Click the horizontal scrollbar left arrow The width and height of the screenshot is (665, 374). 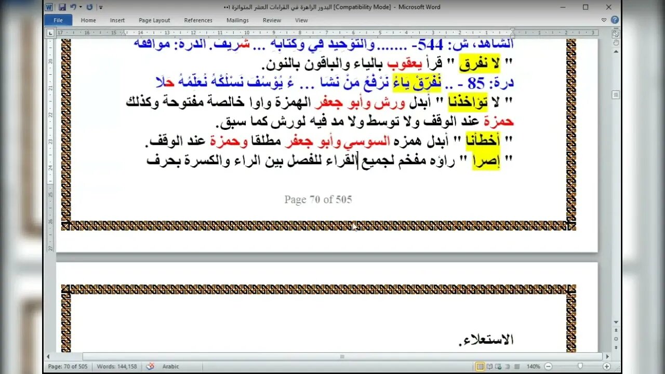tap(49, 357)
